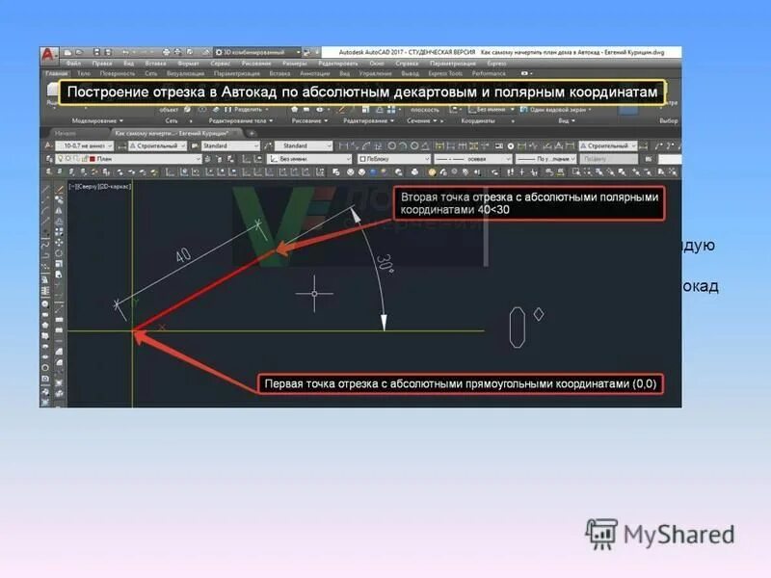
Task: Click the save floppy-disk icon in quick access toolbar
Action: pos(97,52)
